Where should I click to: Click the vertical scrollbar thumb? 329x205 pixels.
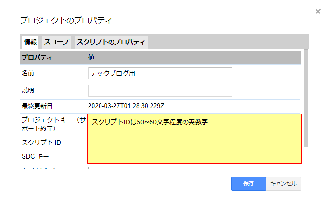click(x=306, y=98)
